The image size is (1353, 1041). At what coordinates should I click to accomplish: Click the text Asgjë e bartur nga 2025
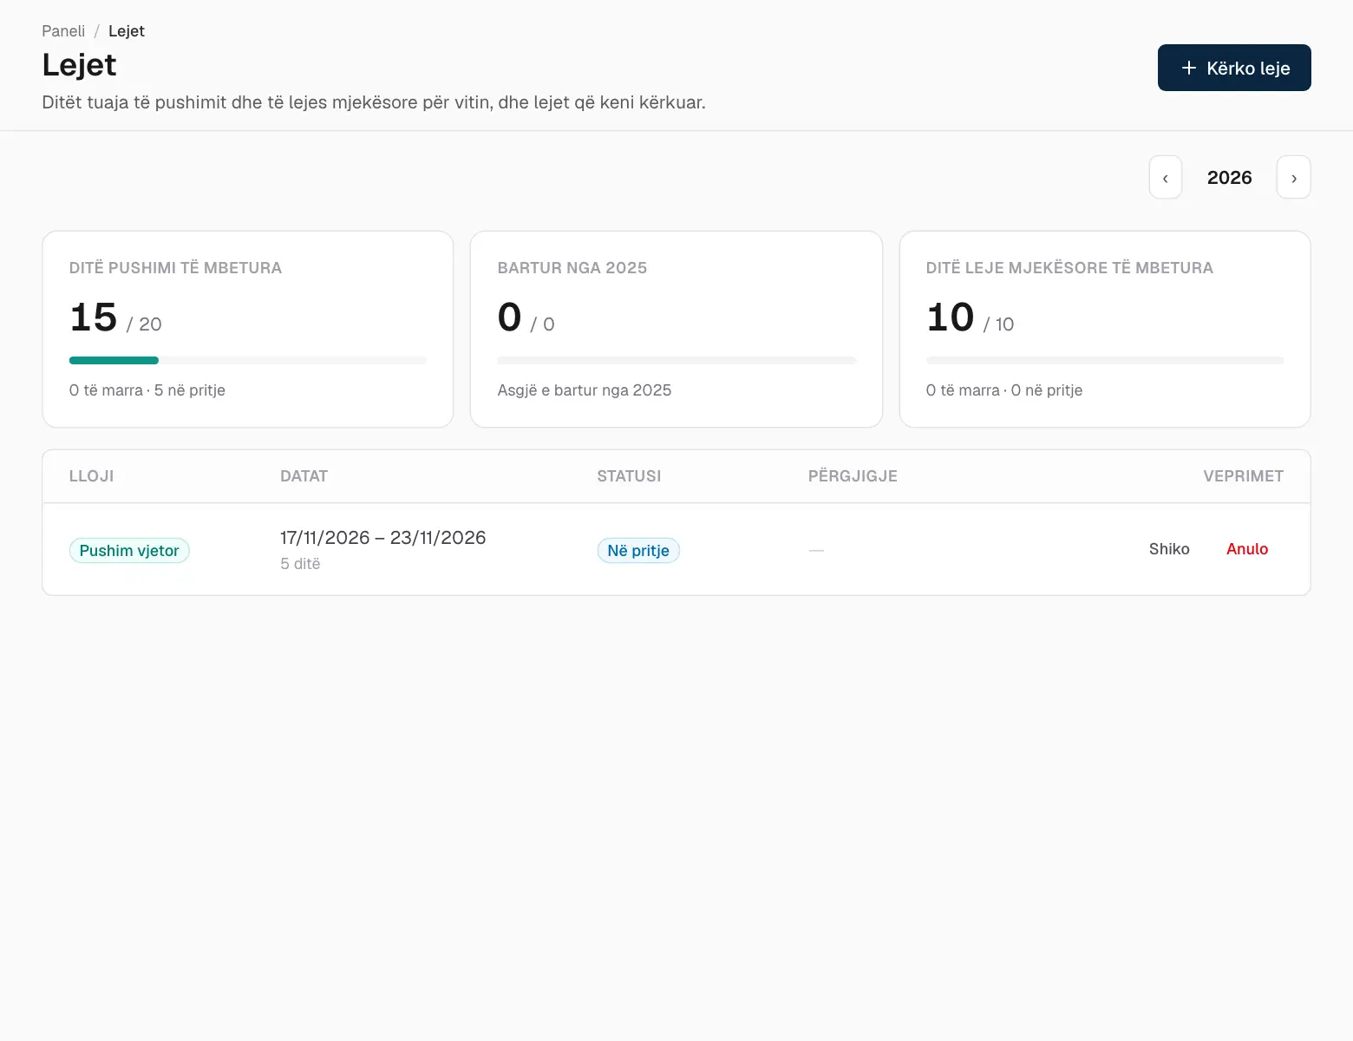585,390
